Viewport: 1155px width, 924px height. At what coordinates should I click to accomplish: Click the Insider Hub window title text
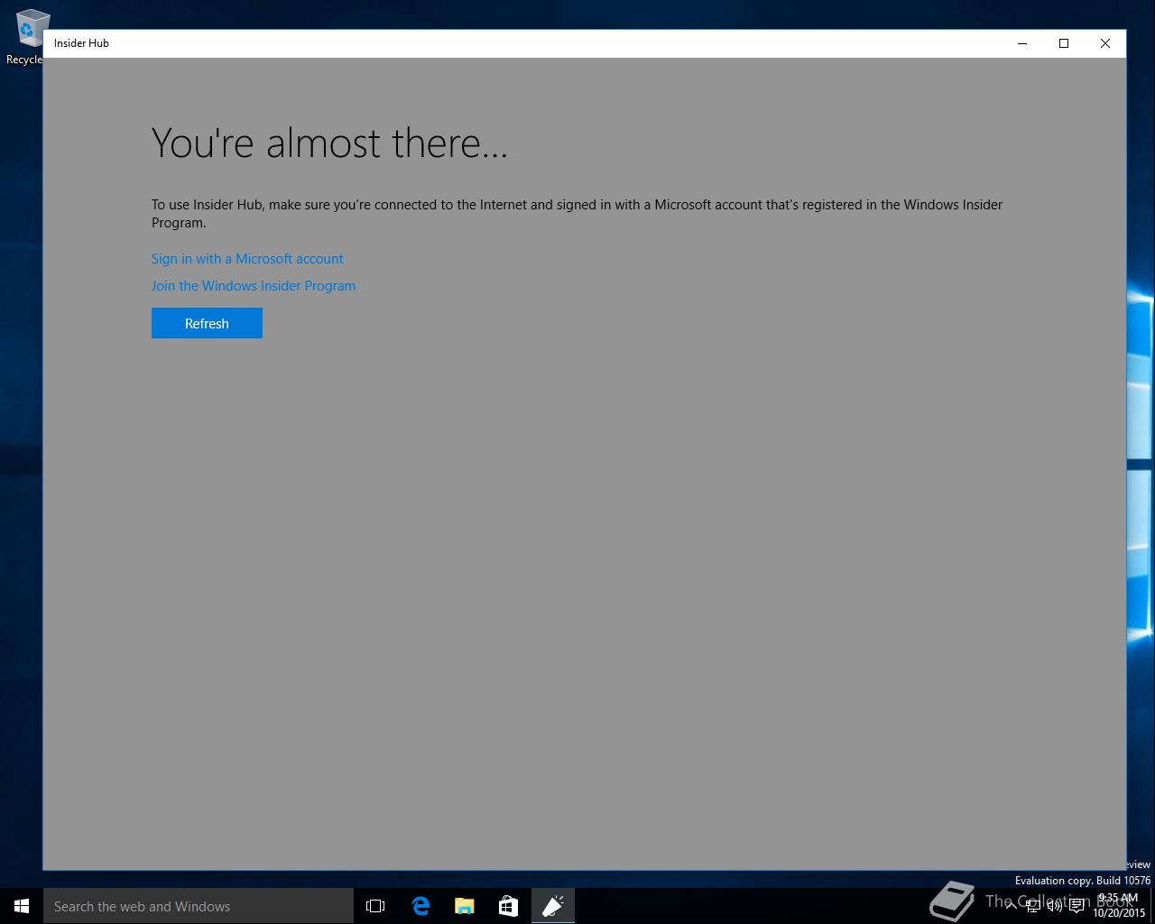click(81, 43)
